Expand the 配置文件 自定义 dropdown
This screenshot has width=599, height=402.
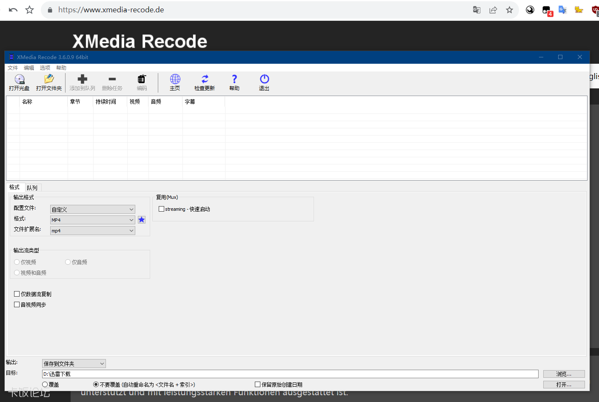(x=93, y=209)
